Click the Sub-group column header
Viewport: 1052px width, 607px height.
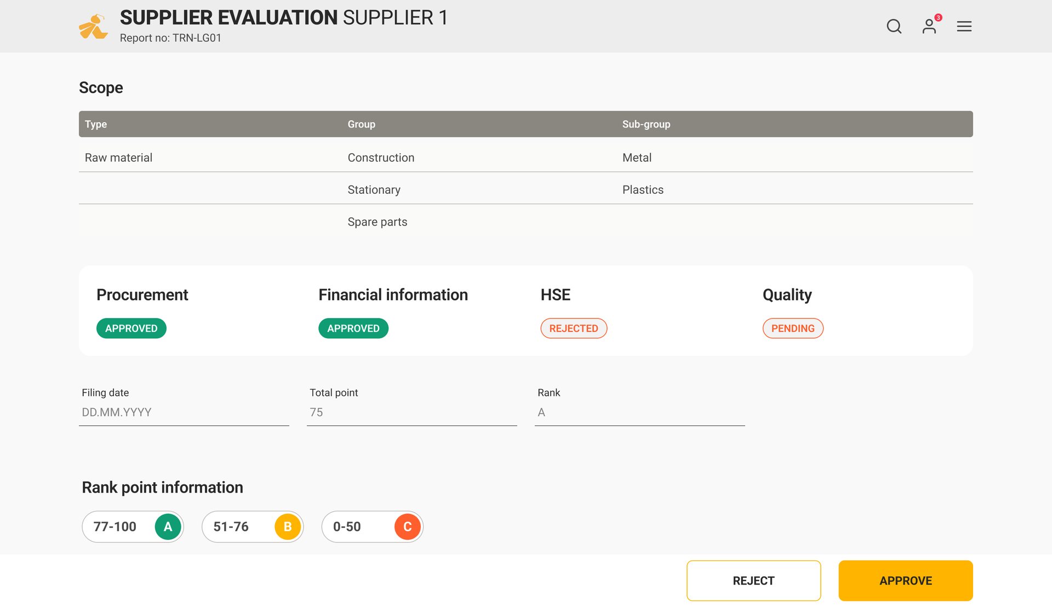click(x=646, y=124)
